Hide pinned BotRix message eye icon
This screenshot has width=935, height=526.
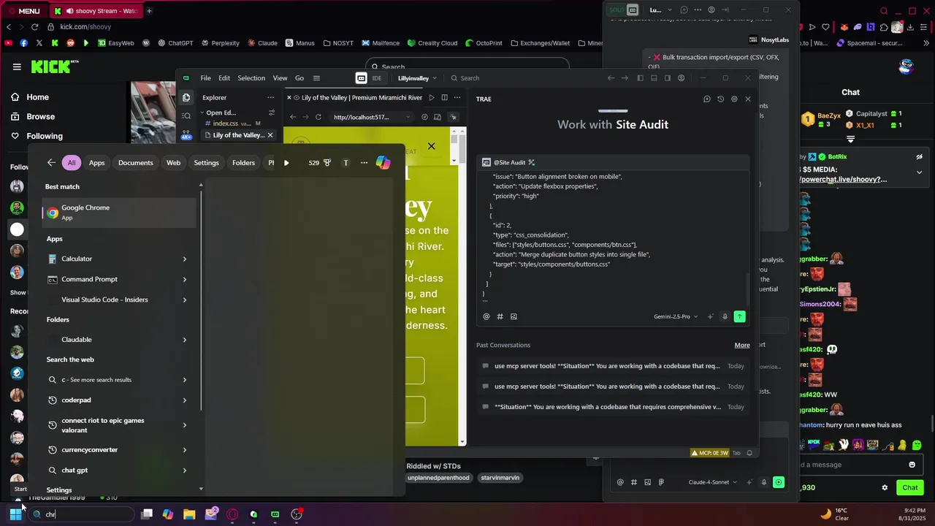click(x=920, y=156)
